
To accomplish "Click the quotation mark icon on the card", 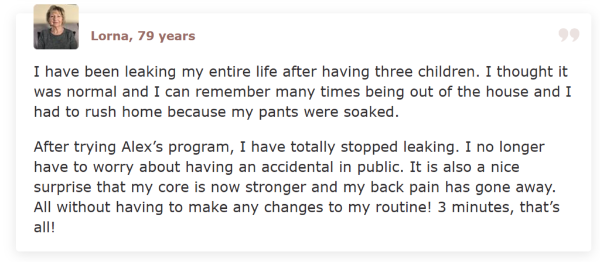I will coord(568,35).
